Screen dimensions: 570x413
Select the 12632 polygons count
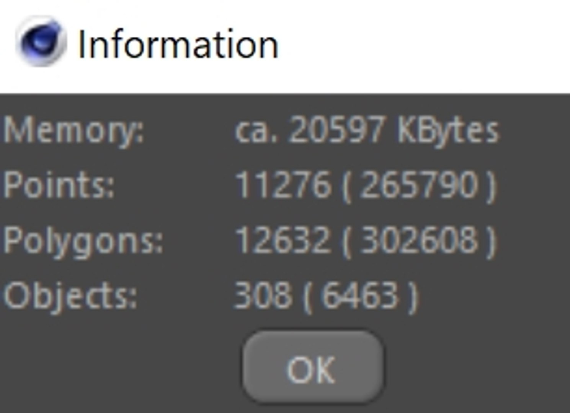(282, 240)
